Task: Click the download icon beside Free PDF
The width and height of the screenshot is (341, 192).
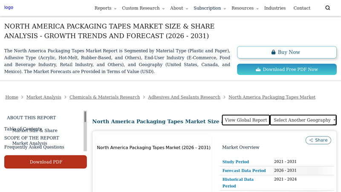Action: click(258, 69)
